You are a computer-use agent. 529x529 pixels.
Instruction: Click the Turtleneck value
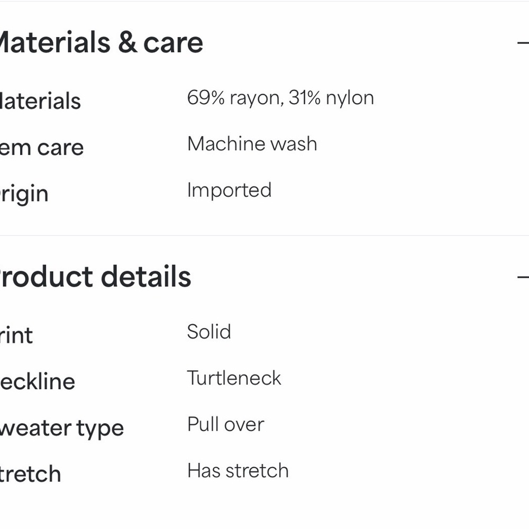[234, 378]
